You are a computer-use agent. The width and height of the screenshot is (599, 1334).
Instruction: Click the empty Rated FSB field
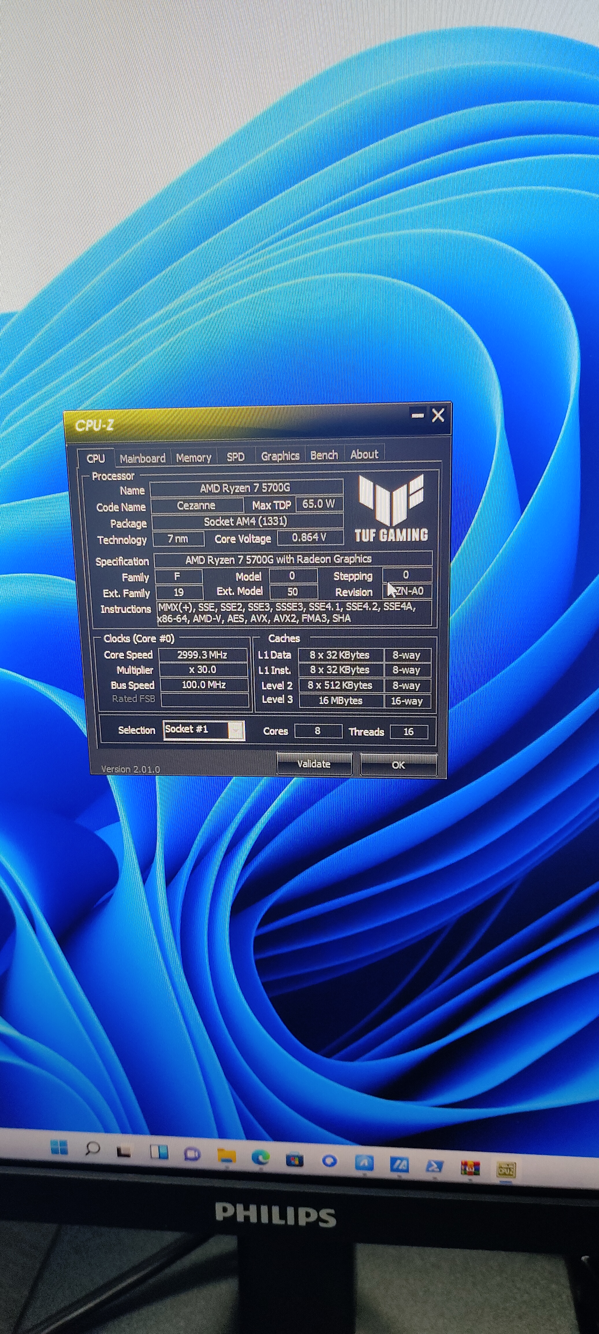tap(205, 700)
